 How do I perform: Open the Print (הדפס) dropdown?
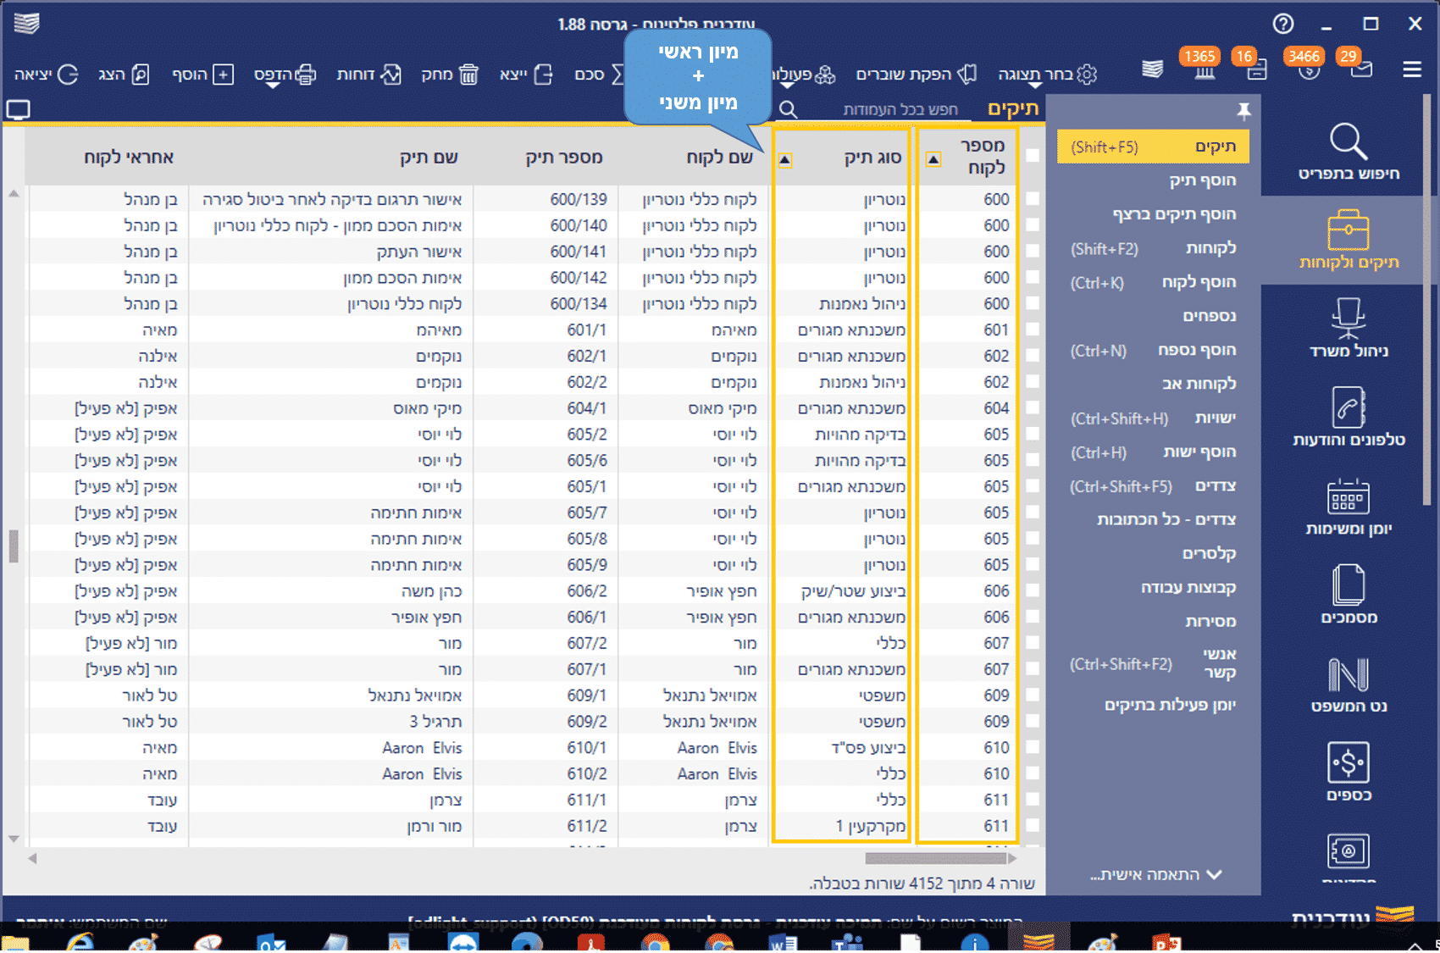285,75
